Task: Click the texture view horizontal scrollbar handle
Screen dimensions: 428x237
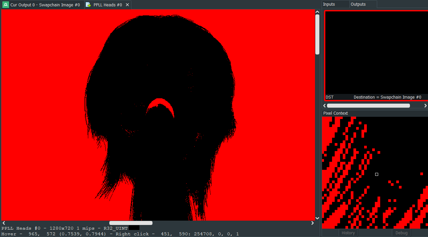Action: point(131,223)
